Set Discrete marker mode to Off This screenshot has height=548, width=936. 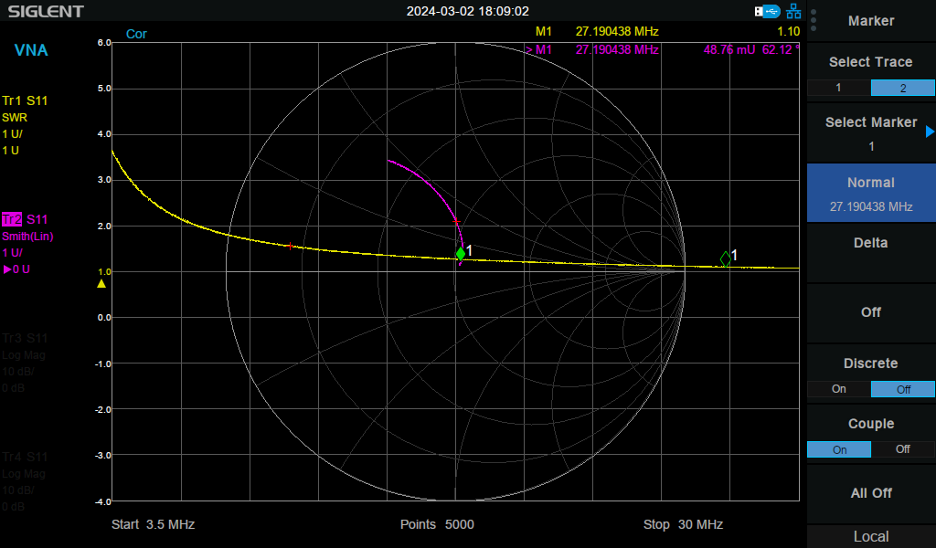(x=902, y=389)
